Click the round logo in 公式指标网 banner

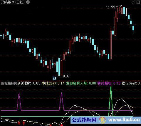tap(102, 120)
